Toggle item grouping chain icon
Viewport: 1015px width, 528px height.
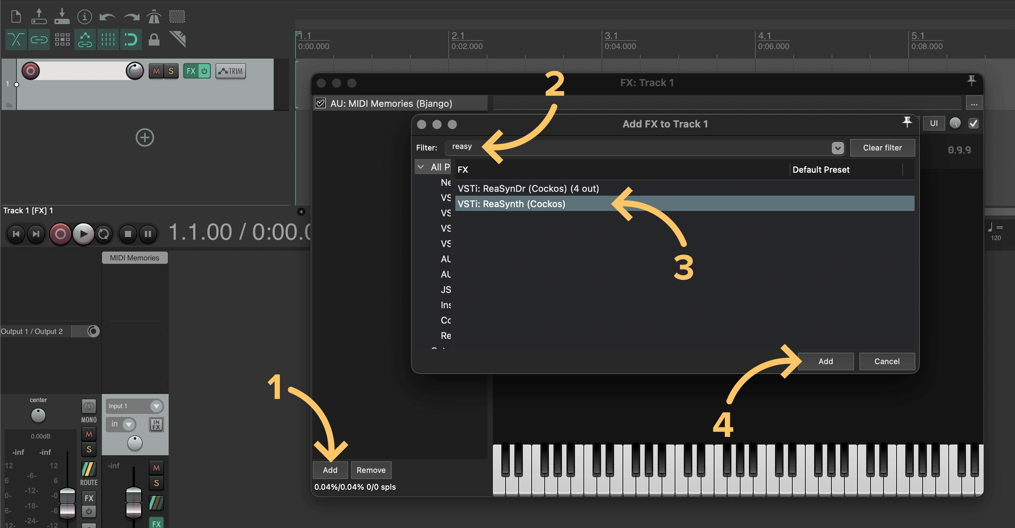point(39,39)
